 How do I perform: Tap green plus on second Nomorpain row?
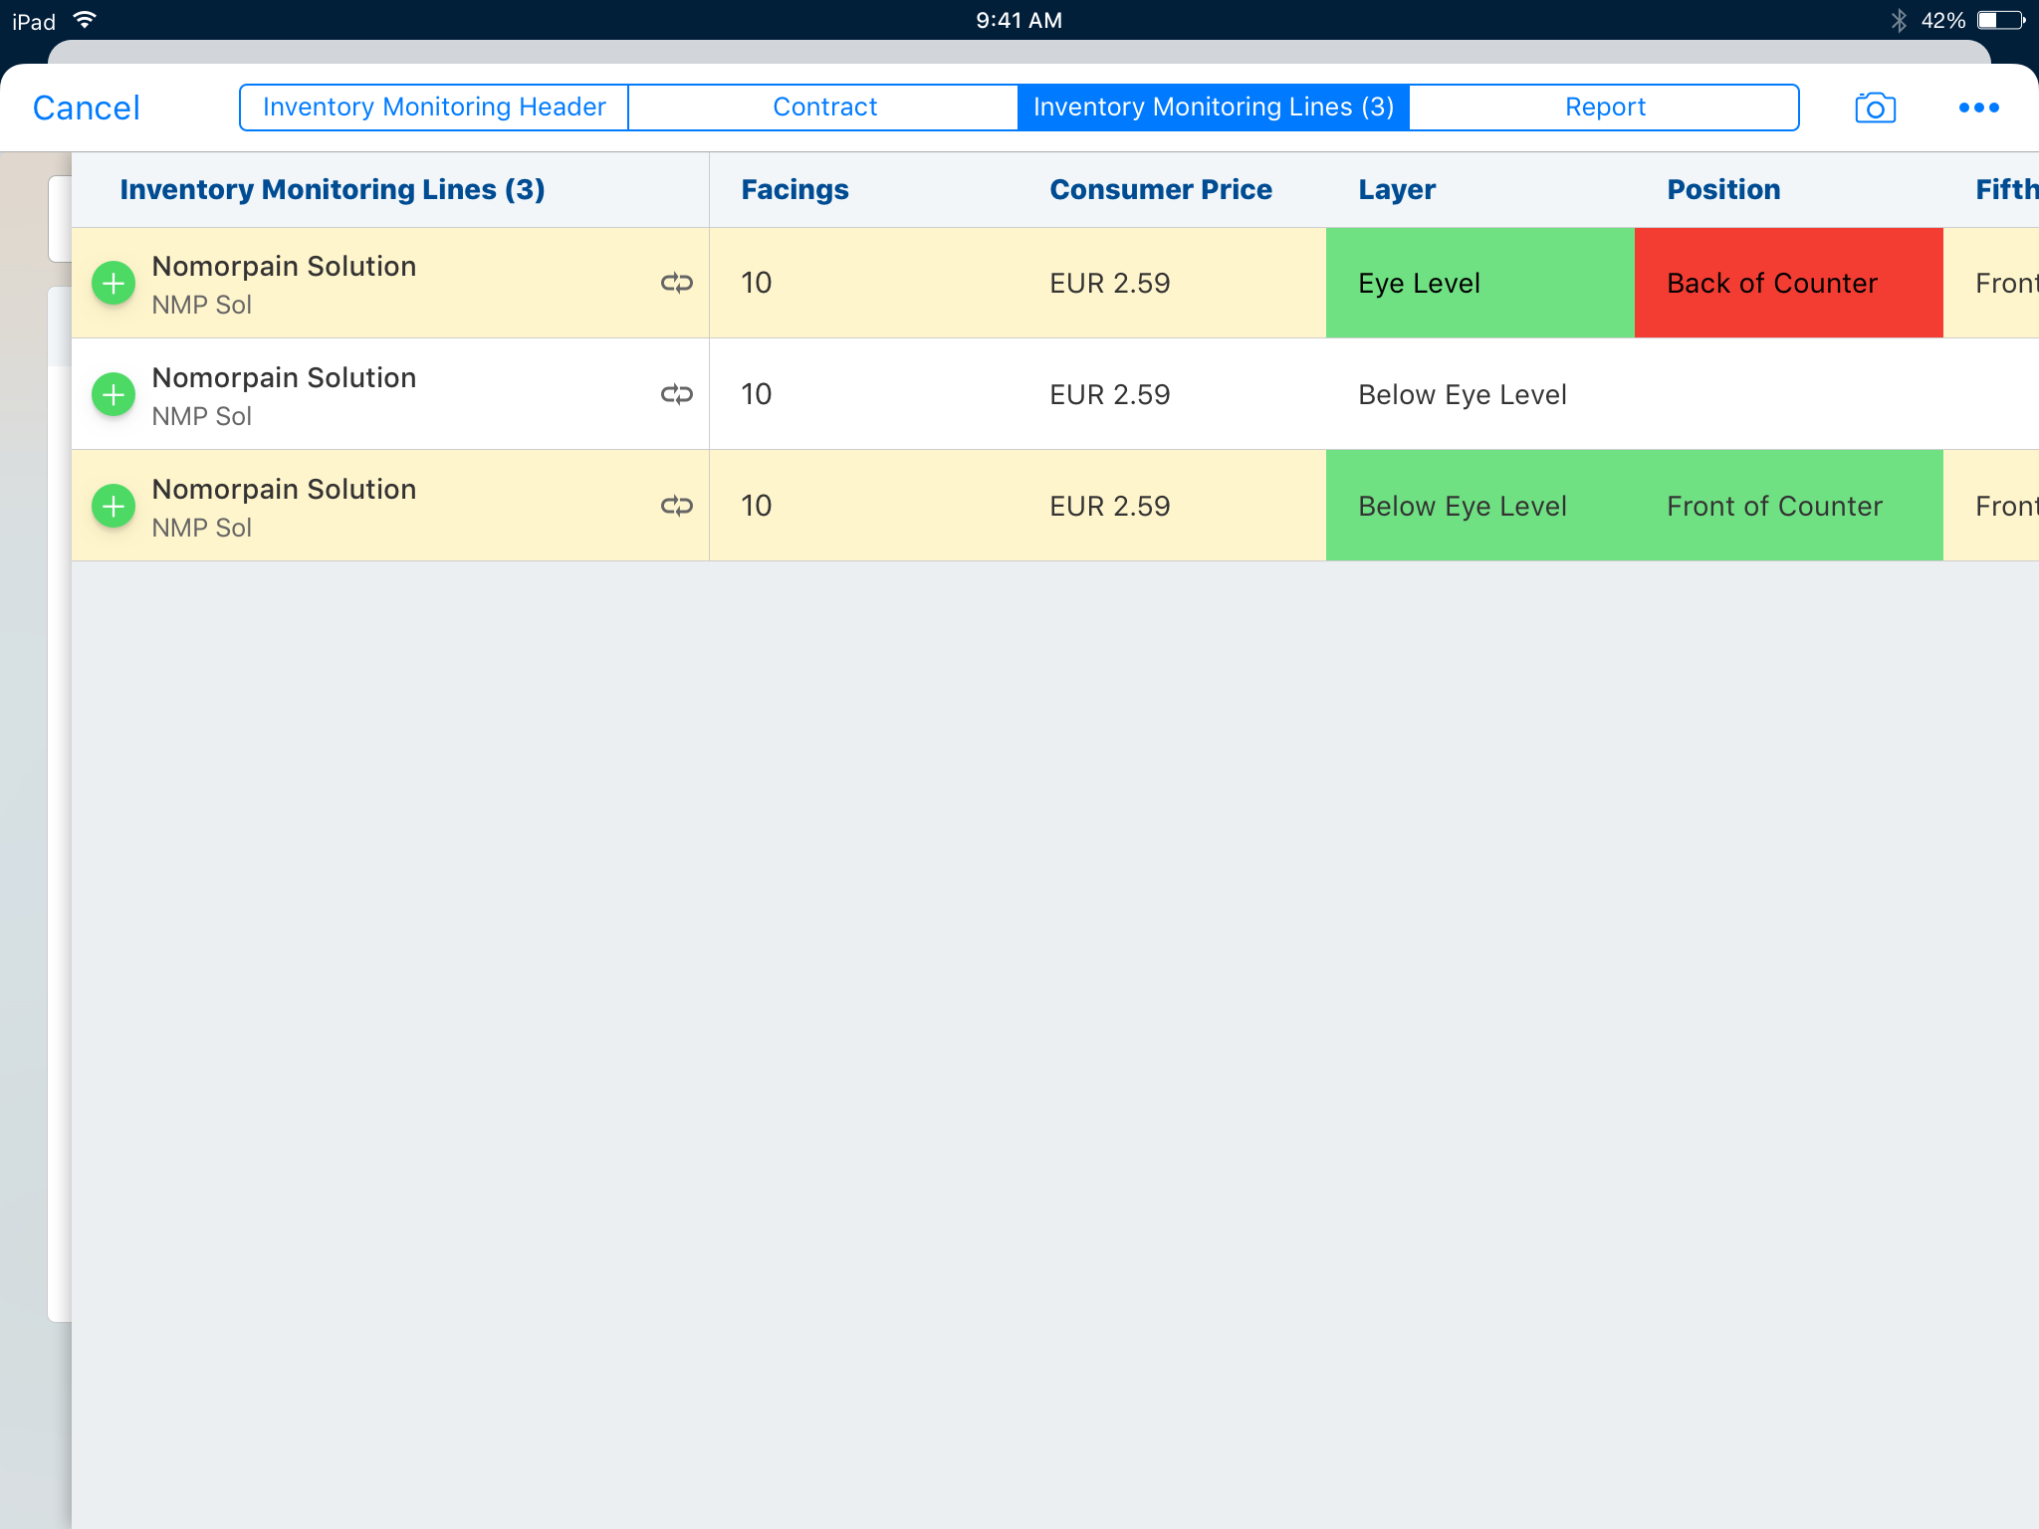tap(113, 395)
